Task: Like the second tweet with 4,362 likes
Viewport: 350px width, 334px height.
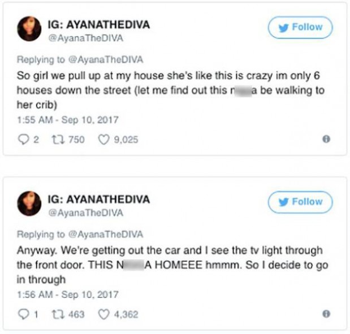Action: click(104, 314)
